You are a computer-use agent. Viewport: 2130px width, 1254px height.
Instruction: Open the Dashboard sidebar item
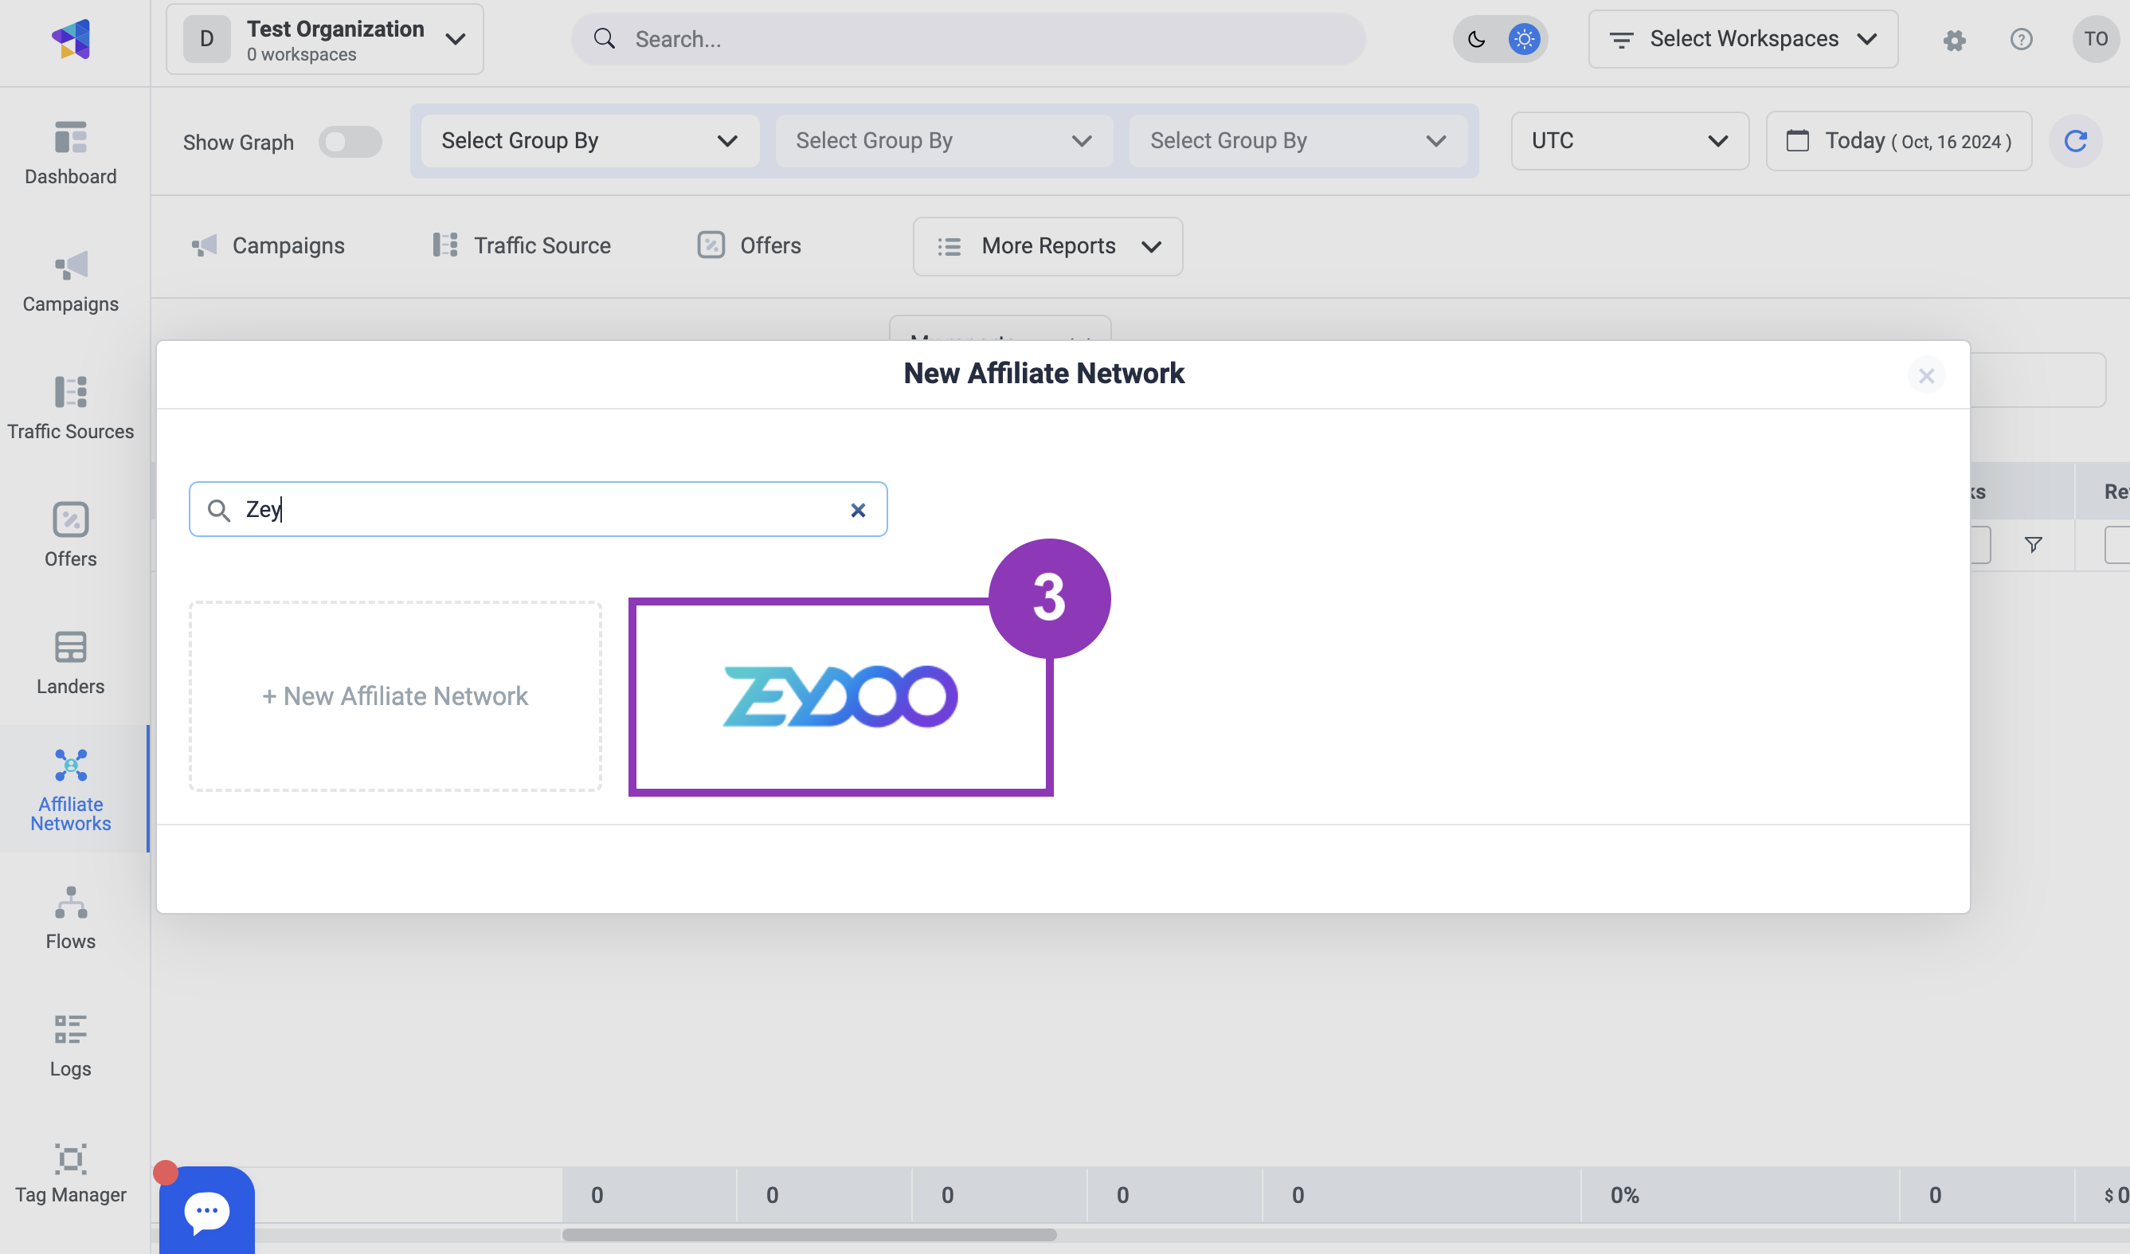tap(71, 153)
